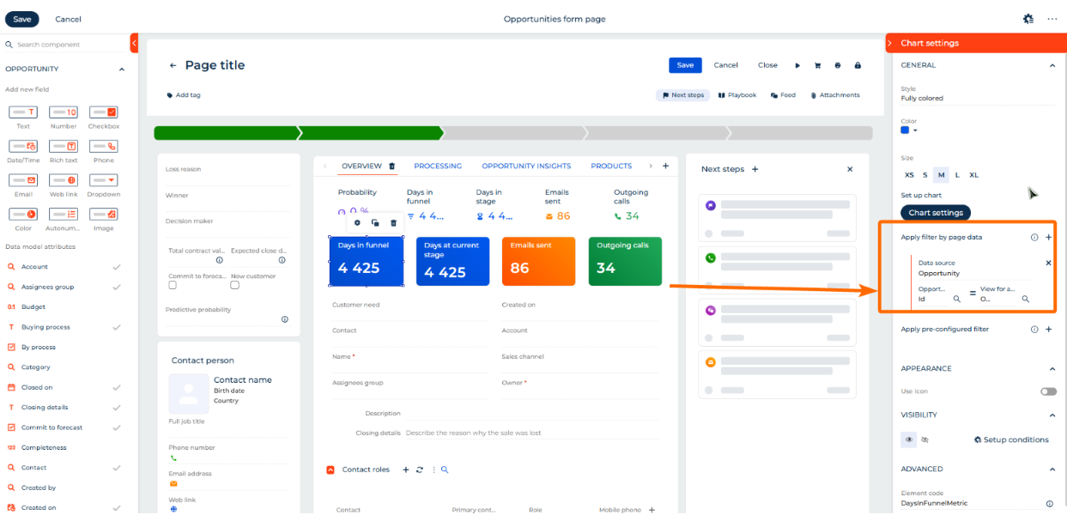Check the Commit to forecast checkbox
Image resolution: width=1067 pixels, height=527 pixels.
point(173,284)
